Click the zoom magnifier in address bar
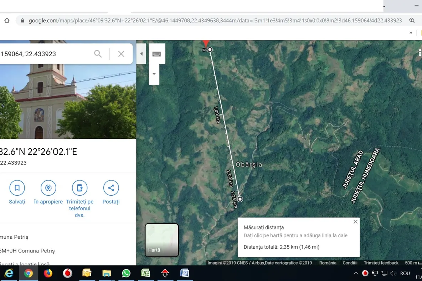The image size is (422, 281). [412, 20]
